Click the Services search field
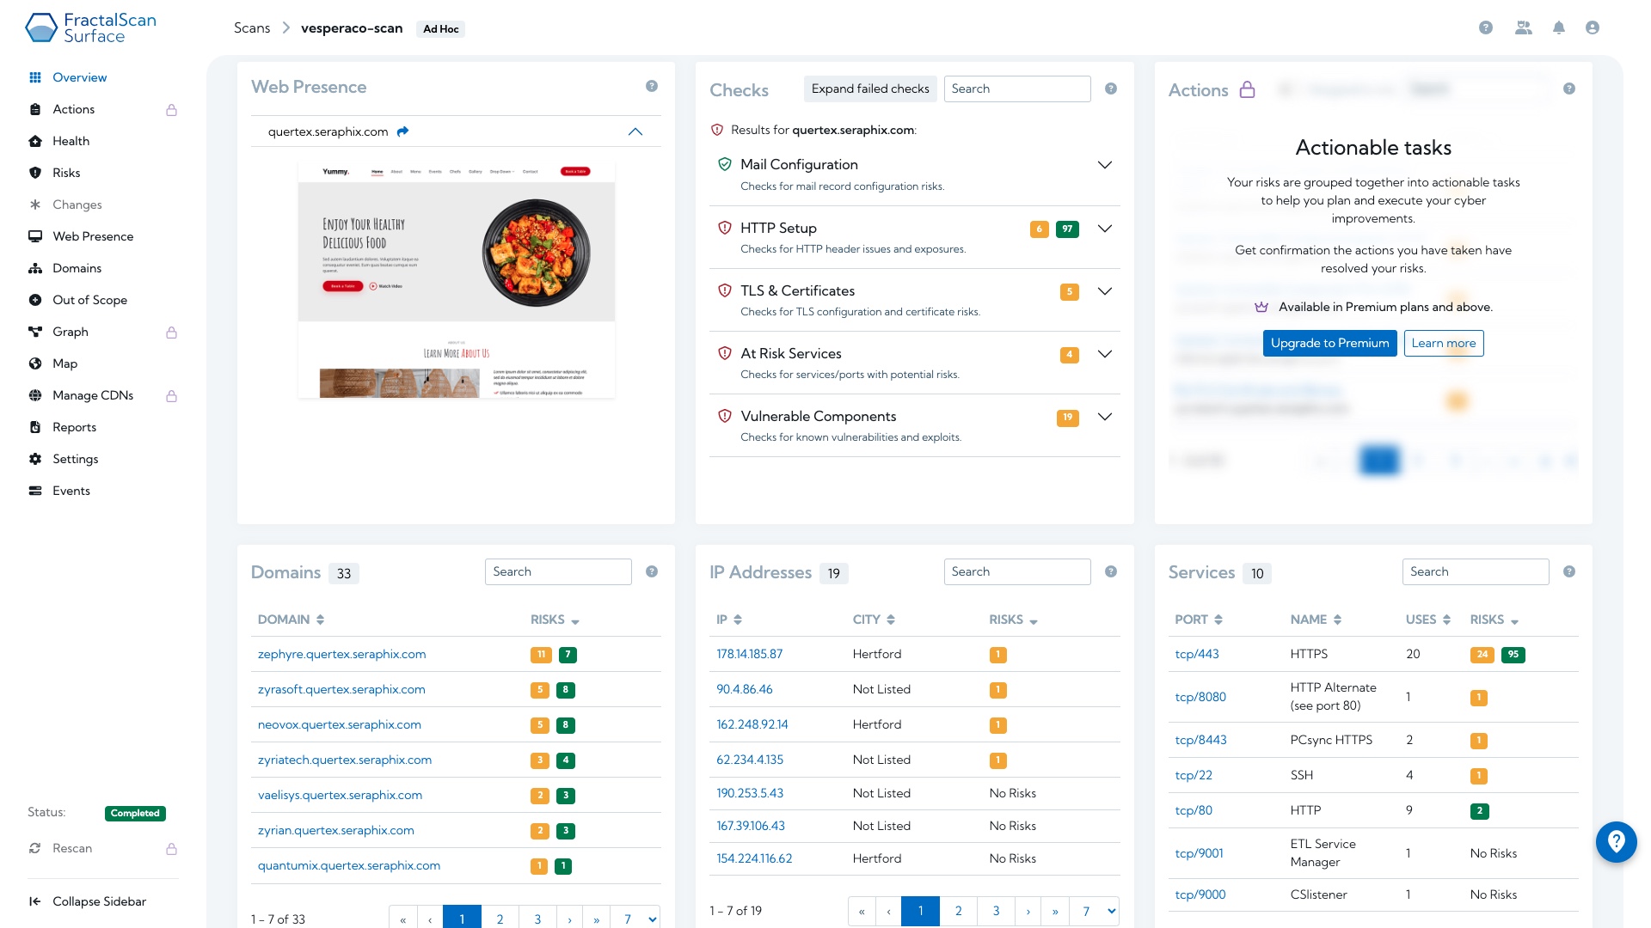The image size is (1651, 928). point(1476,571)
